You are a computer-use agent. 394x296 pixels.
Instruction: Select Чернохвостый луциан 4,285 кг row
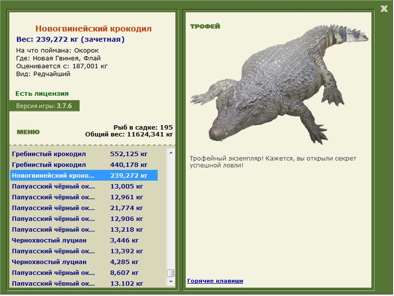(x=84, y=262)
